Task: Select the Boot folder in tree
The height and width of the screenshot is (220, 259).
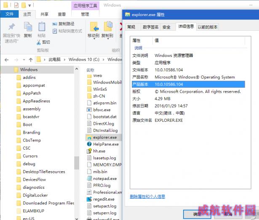Action: pos(27,125)
